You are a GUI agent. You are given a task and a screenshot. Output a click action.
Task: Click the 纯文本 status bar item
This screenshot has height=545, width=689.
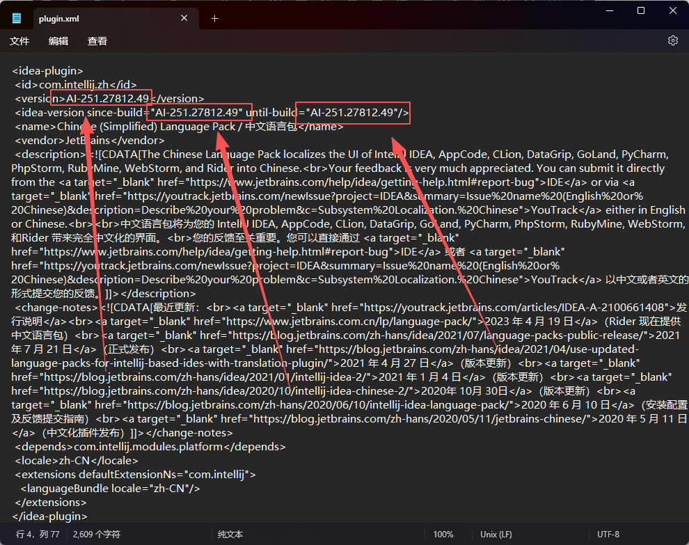tap(230, 535)
